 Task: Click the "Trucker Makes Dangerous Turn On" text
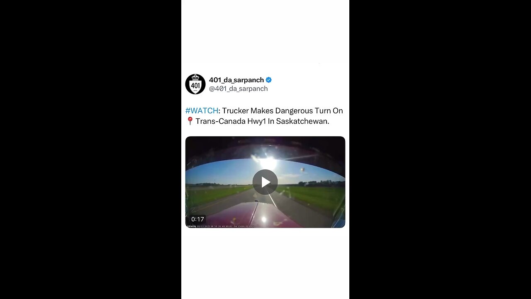283,111
